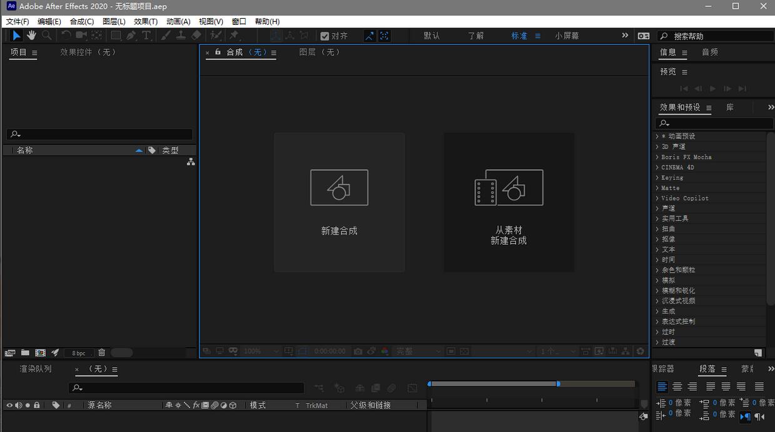The image size is (775, 432).
Task: Switch to the 音频 panel tab
Action: [710, 52]
